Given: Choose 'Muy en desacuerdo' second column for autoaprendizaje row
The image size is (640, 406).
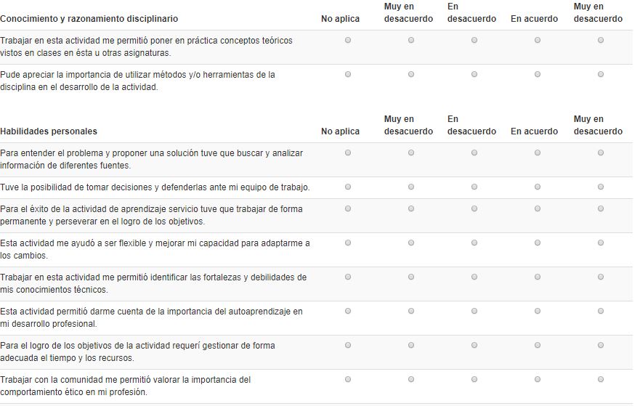Looking at the screenshot, I should pos(411,311).
